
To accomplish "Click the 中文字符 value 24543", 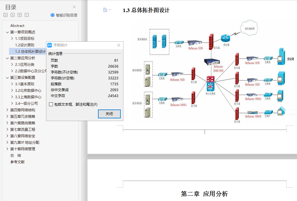I will [x=113, y=96].
